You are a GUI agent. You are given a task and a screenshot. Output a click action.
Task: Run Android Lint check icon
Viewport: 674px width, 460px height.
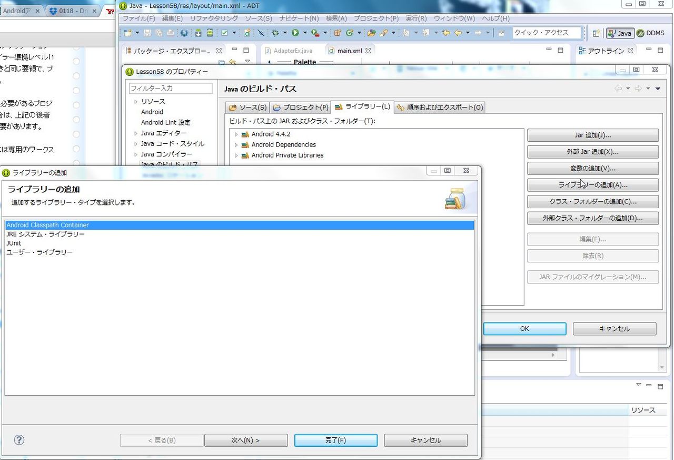(225, 33)
